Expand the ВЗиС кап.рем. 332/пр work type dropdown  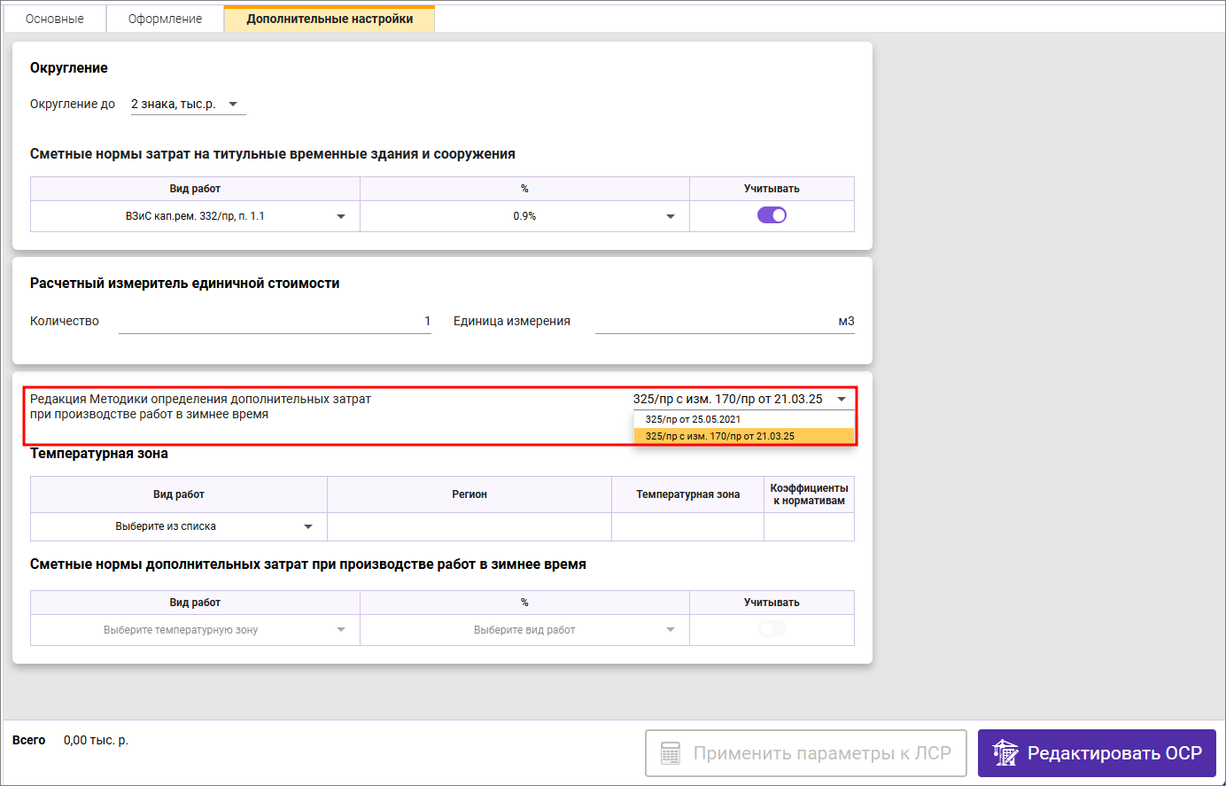[x=341, y=216]
